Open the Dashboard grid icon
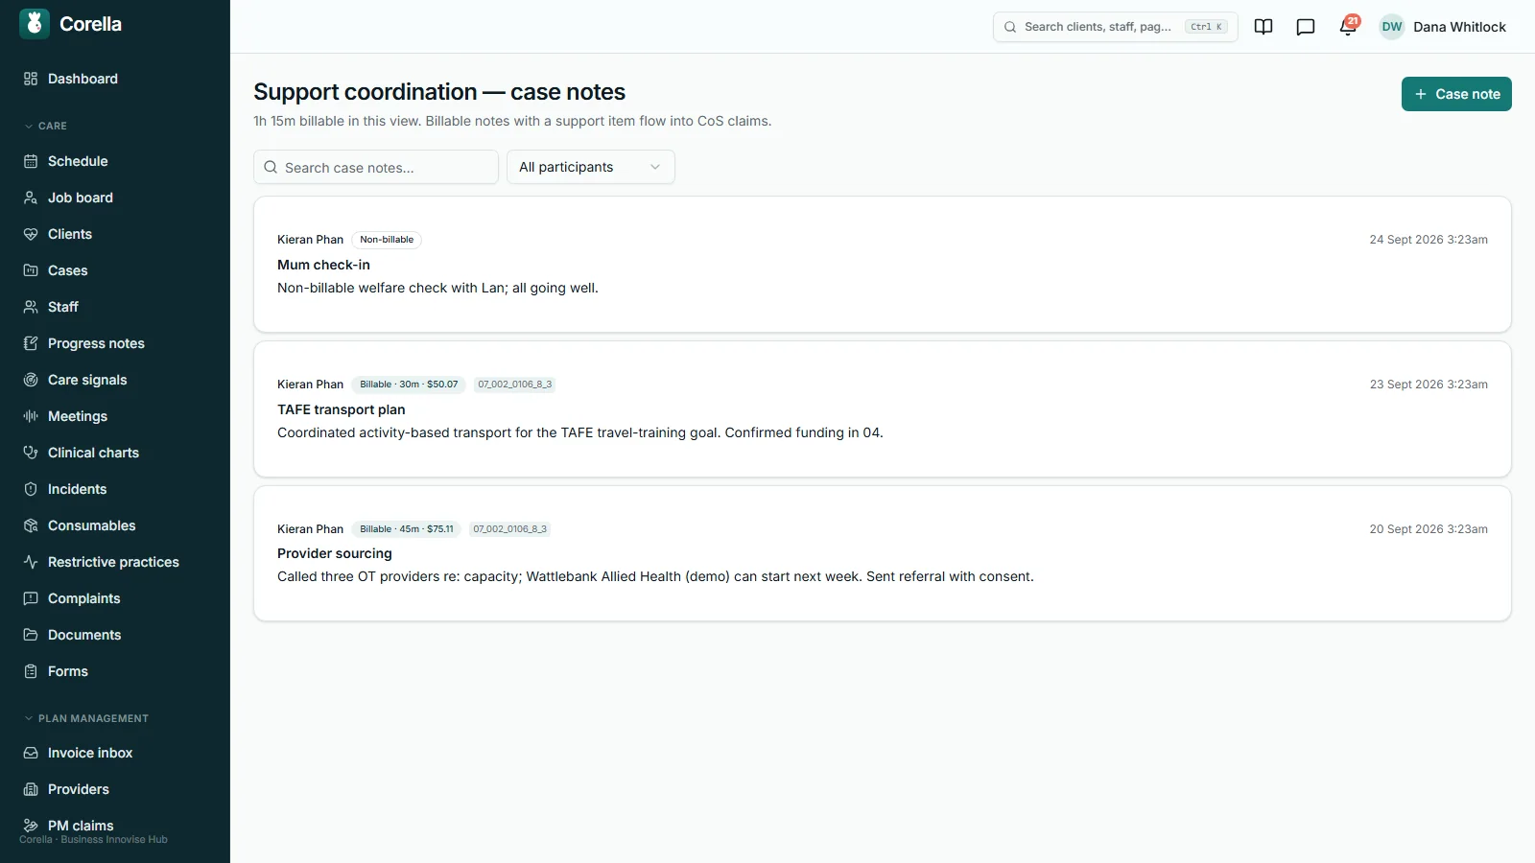 click(x=31, y=79)
